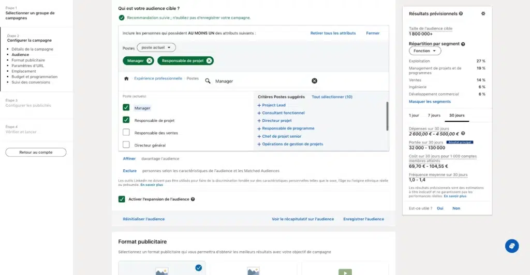Open the blue chat support bubble
Viewport: 530px width, 275px height.
tap(511, 246)
